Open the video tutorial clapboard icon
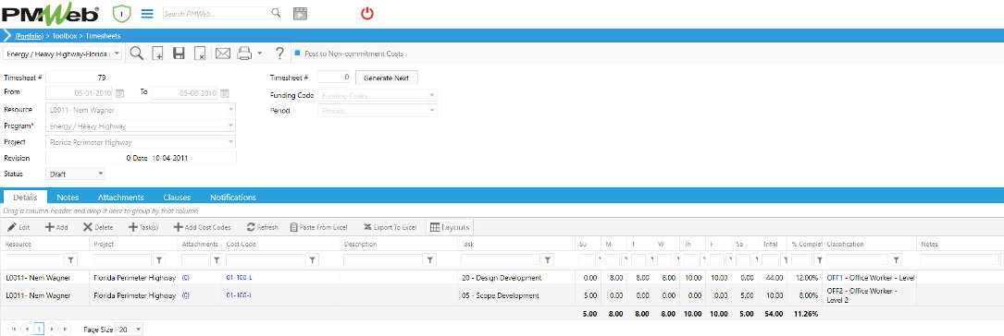Viewport: 1004px width, 336px height. [301, 14]
